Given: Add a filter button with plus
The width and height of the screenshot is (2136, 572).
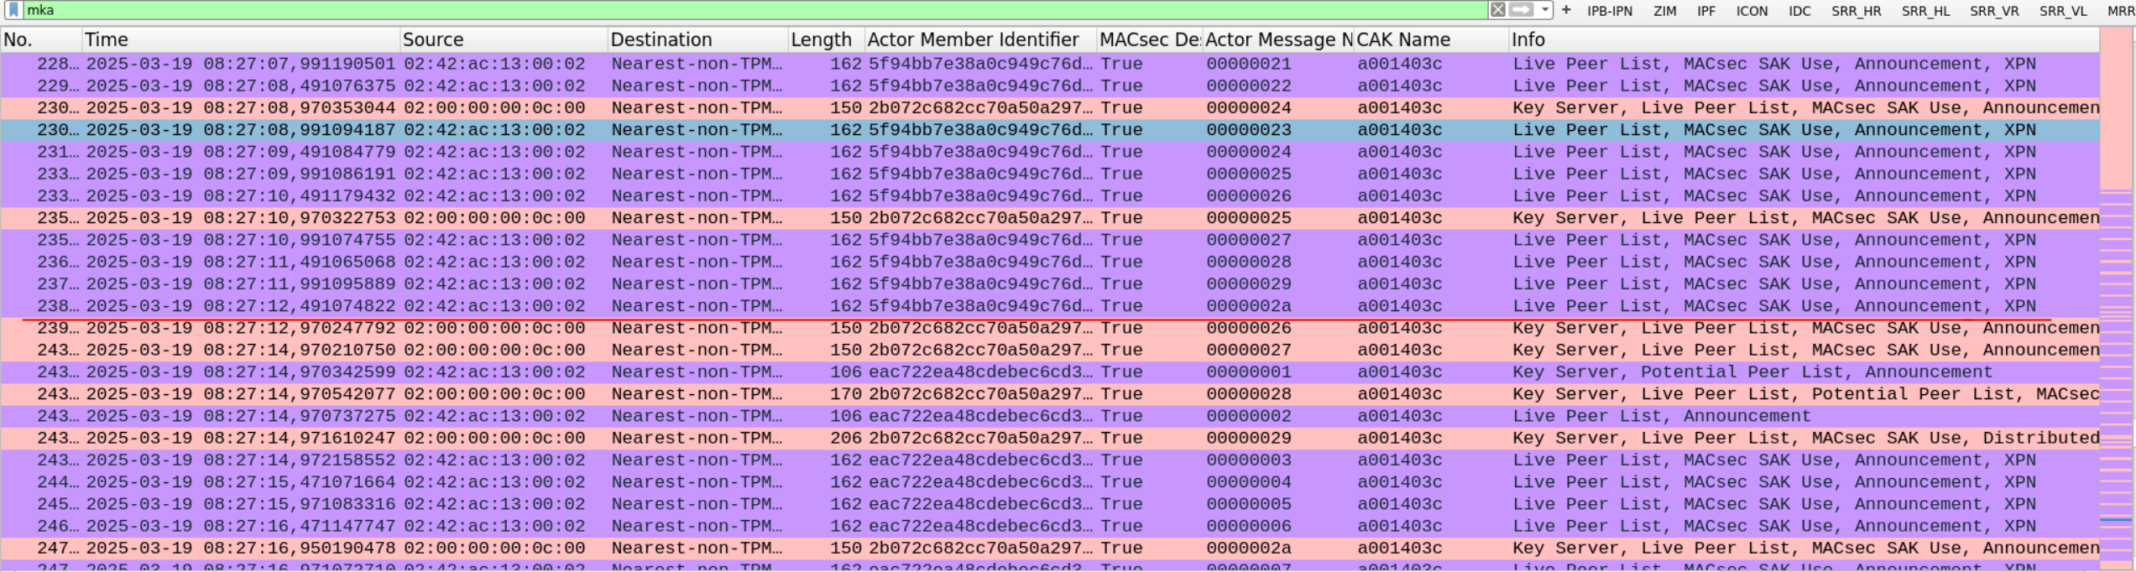Looking at the screenshot, I should [x=1566, y=10].
